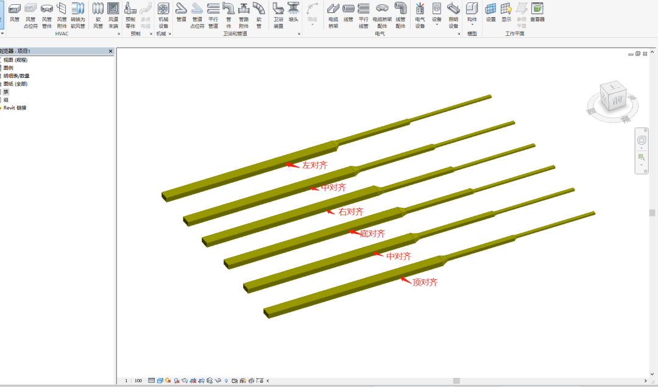Select the 风管 duct tool
Image resolution: width=658 pixels, height=387 pixels.
click(x=15, y=13)
